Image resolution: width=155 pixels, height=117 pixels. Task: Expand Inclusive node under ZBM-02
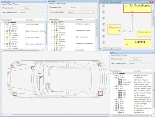(7, 33)
